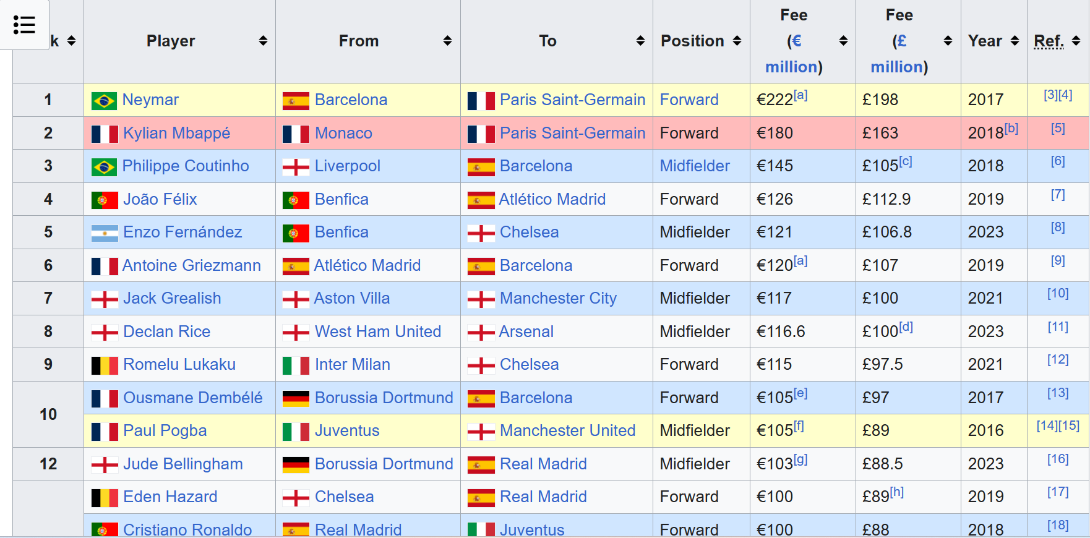Click the Belgium flag beside Romelu Lukaku

(105, 365)
